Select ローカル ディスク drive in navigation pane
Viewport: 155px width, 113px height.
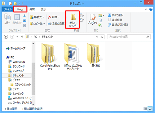pyautogui.click(x=20, y=103)
